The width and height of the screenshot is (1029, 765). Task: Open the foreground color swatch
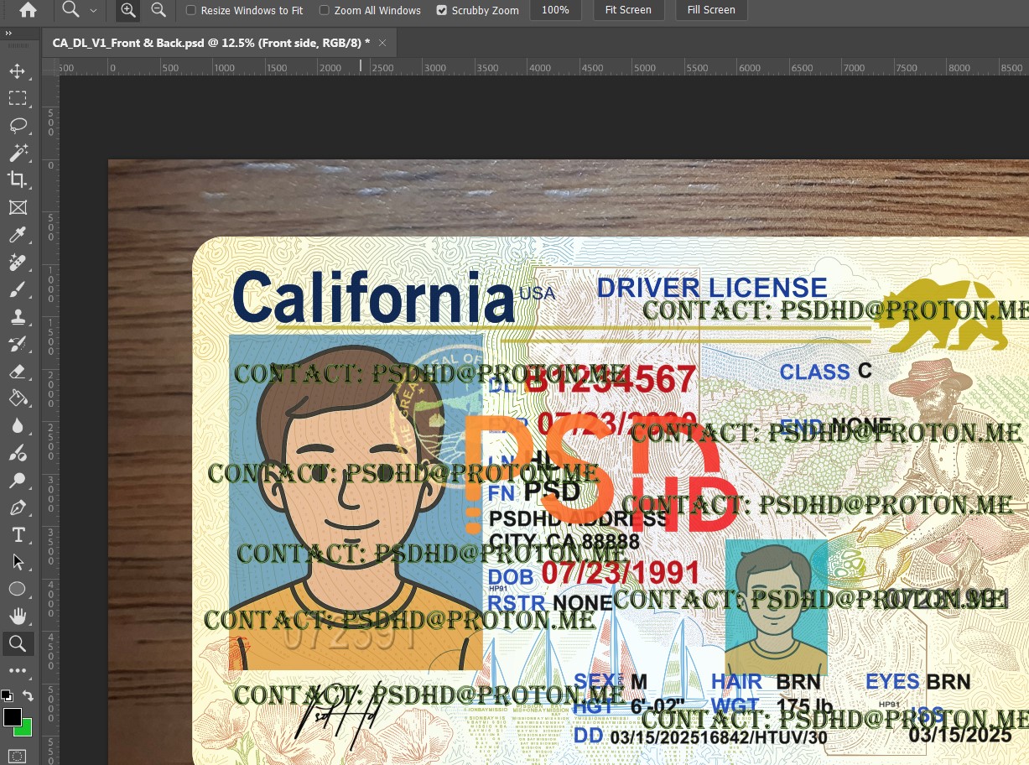click(x=12, y=717)
